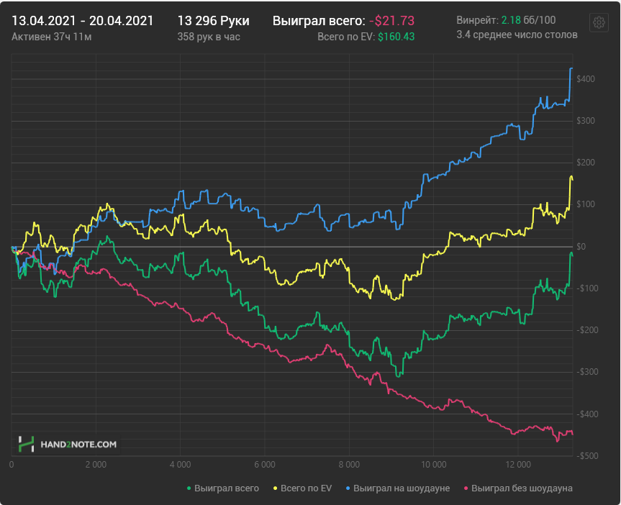The height and width of the screenshot is (505, 621).
Task: Click the '4 000' x-axis label
Action: tap(180, 465)
